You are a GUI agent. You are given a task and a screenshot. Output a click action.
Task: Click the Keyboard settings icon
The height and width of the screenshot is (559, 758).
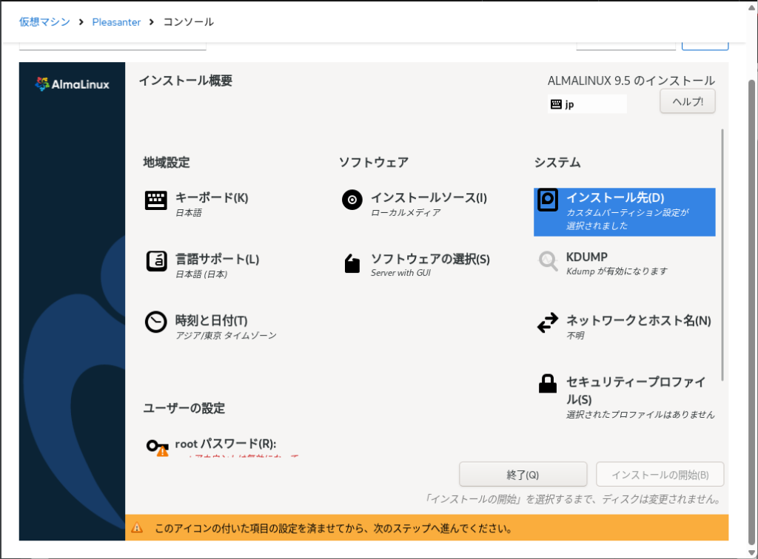tap(155, 200)
